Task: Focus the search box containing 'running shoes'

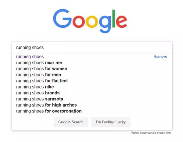Action: click(91, 47)
